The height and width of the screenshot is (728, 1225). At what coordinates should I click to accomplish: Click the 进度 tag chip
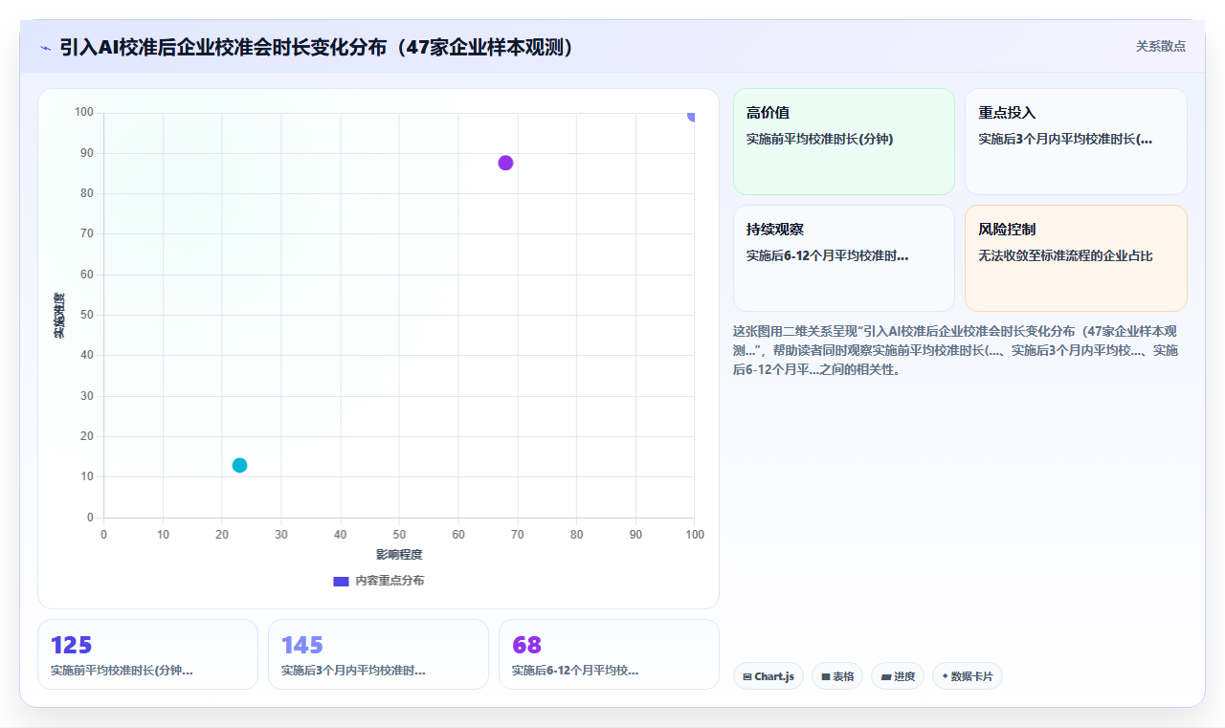click(x=898, y=676)
